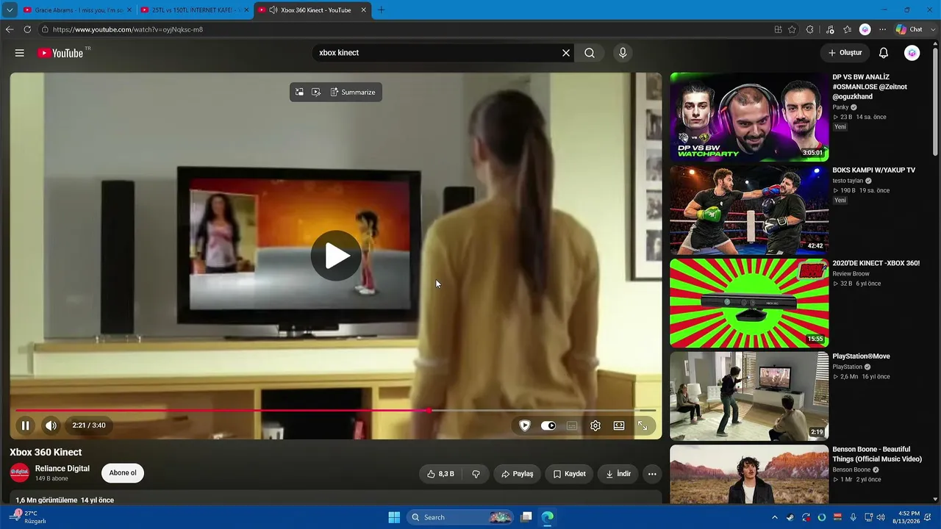Open the Edge profile avatar
The image size is (941, 529).
point(865,29)
